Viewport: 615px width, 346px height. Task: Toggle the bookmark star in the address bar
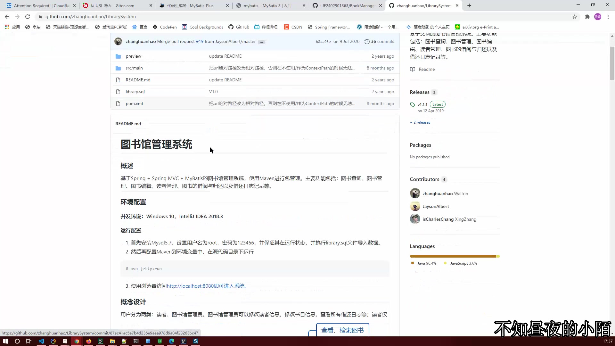pos(574,16)
